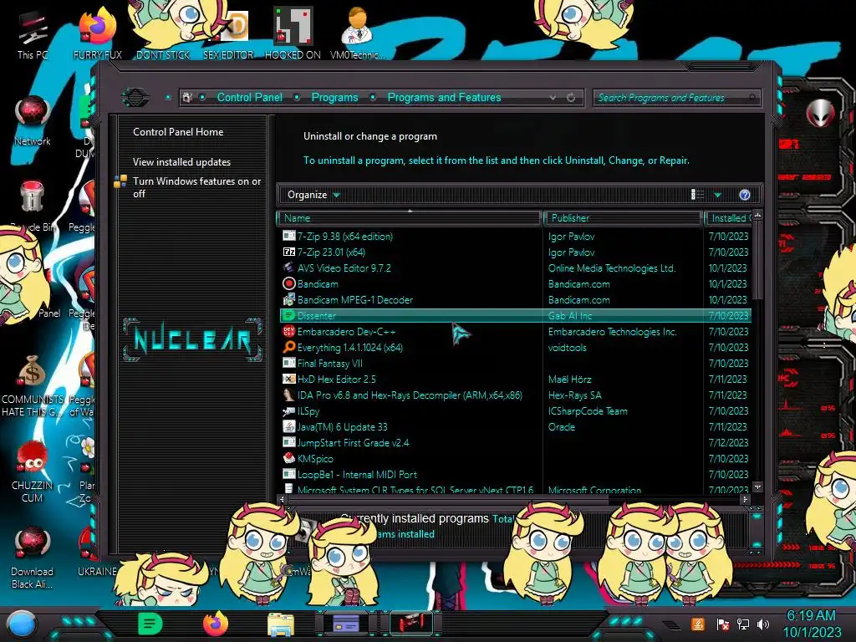Click taskbar Control Panel window button
Screen dimensions: 856x642
(x=345, y=624)
